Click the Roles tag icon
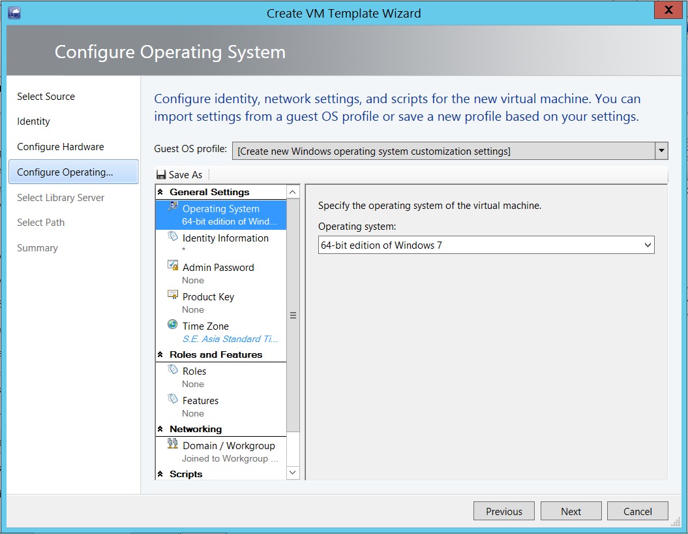The image size is (688, 534). point(173,369)
